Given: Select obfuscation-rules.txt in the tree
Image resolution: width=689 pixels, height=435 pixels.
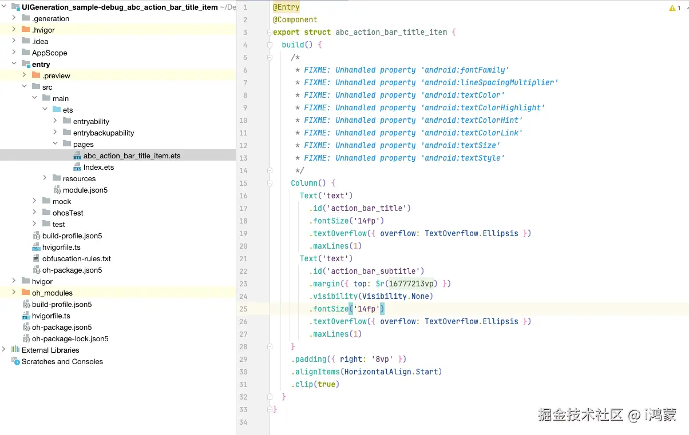Looking at the screenshot, I should point(77,258).
